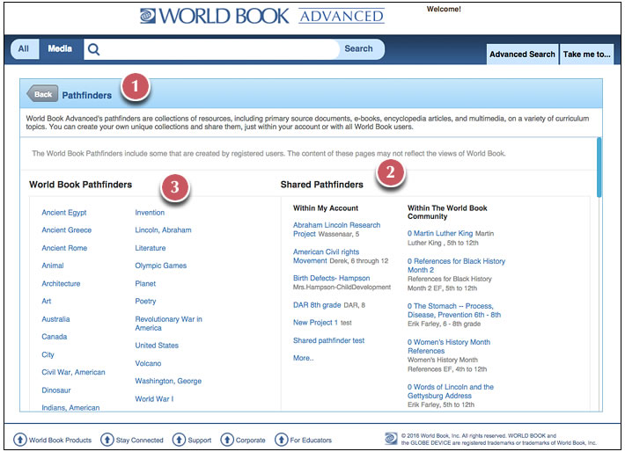The width and height of the screenshot is (625, 459).
Task: Open the New Project 1 pathfinder
Action: (315, 323)
